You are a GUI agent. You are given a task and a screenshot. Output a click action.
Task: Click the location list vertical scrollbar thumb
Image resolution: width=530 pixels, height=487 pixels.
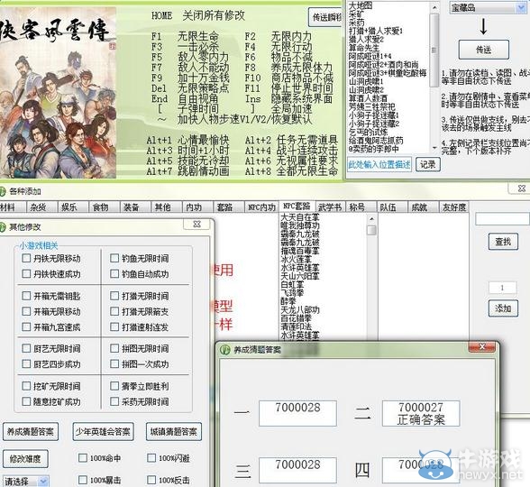(434, 51)
